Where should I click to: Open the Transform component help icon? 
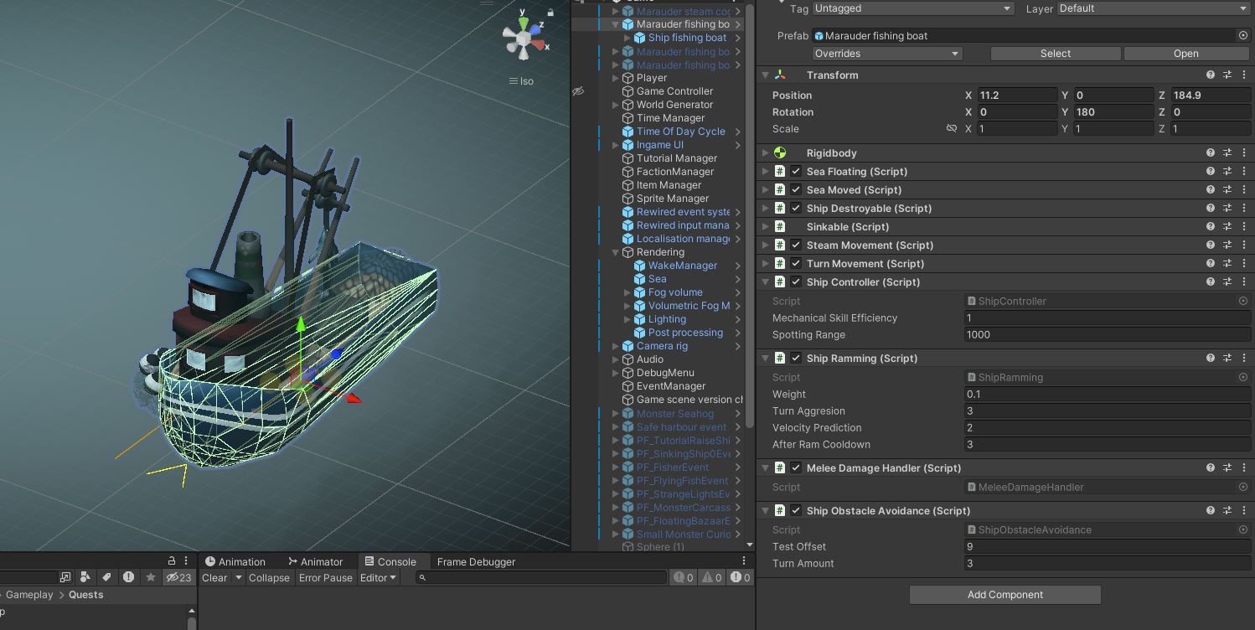tap(1211, 75)
